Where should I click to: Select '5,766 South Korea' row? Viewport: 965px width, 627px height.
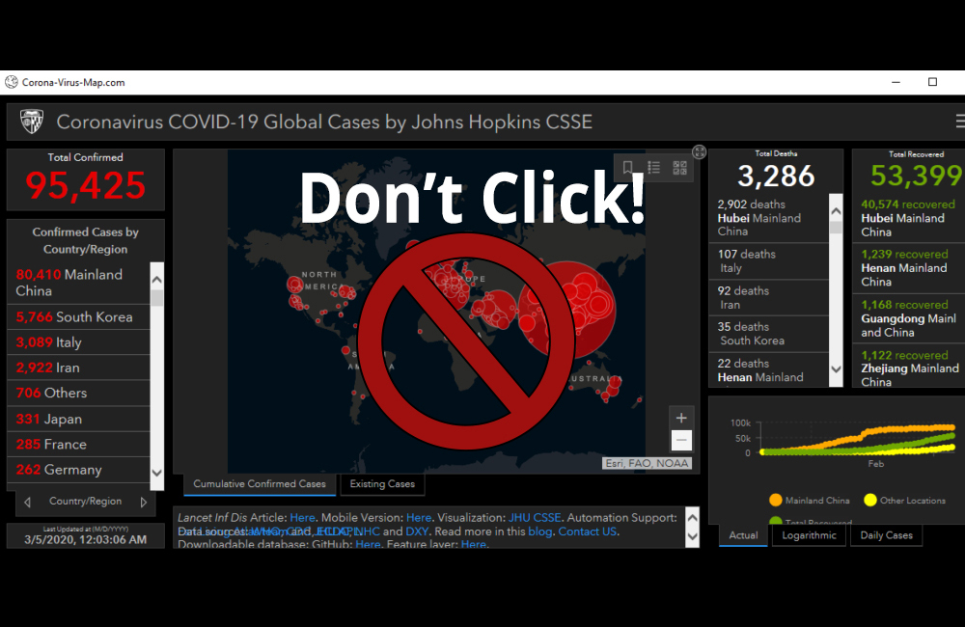(78, 317)
